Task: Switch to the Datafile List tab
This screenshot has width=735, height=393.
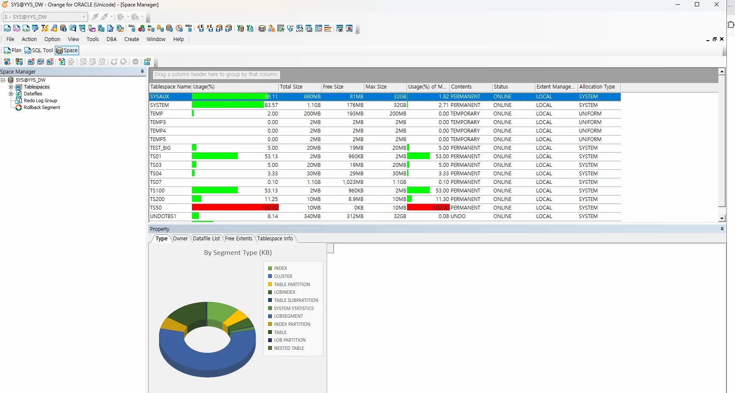Action: click(206, 239)
